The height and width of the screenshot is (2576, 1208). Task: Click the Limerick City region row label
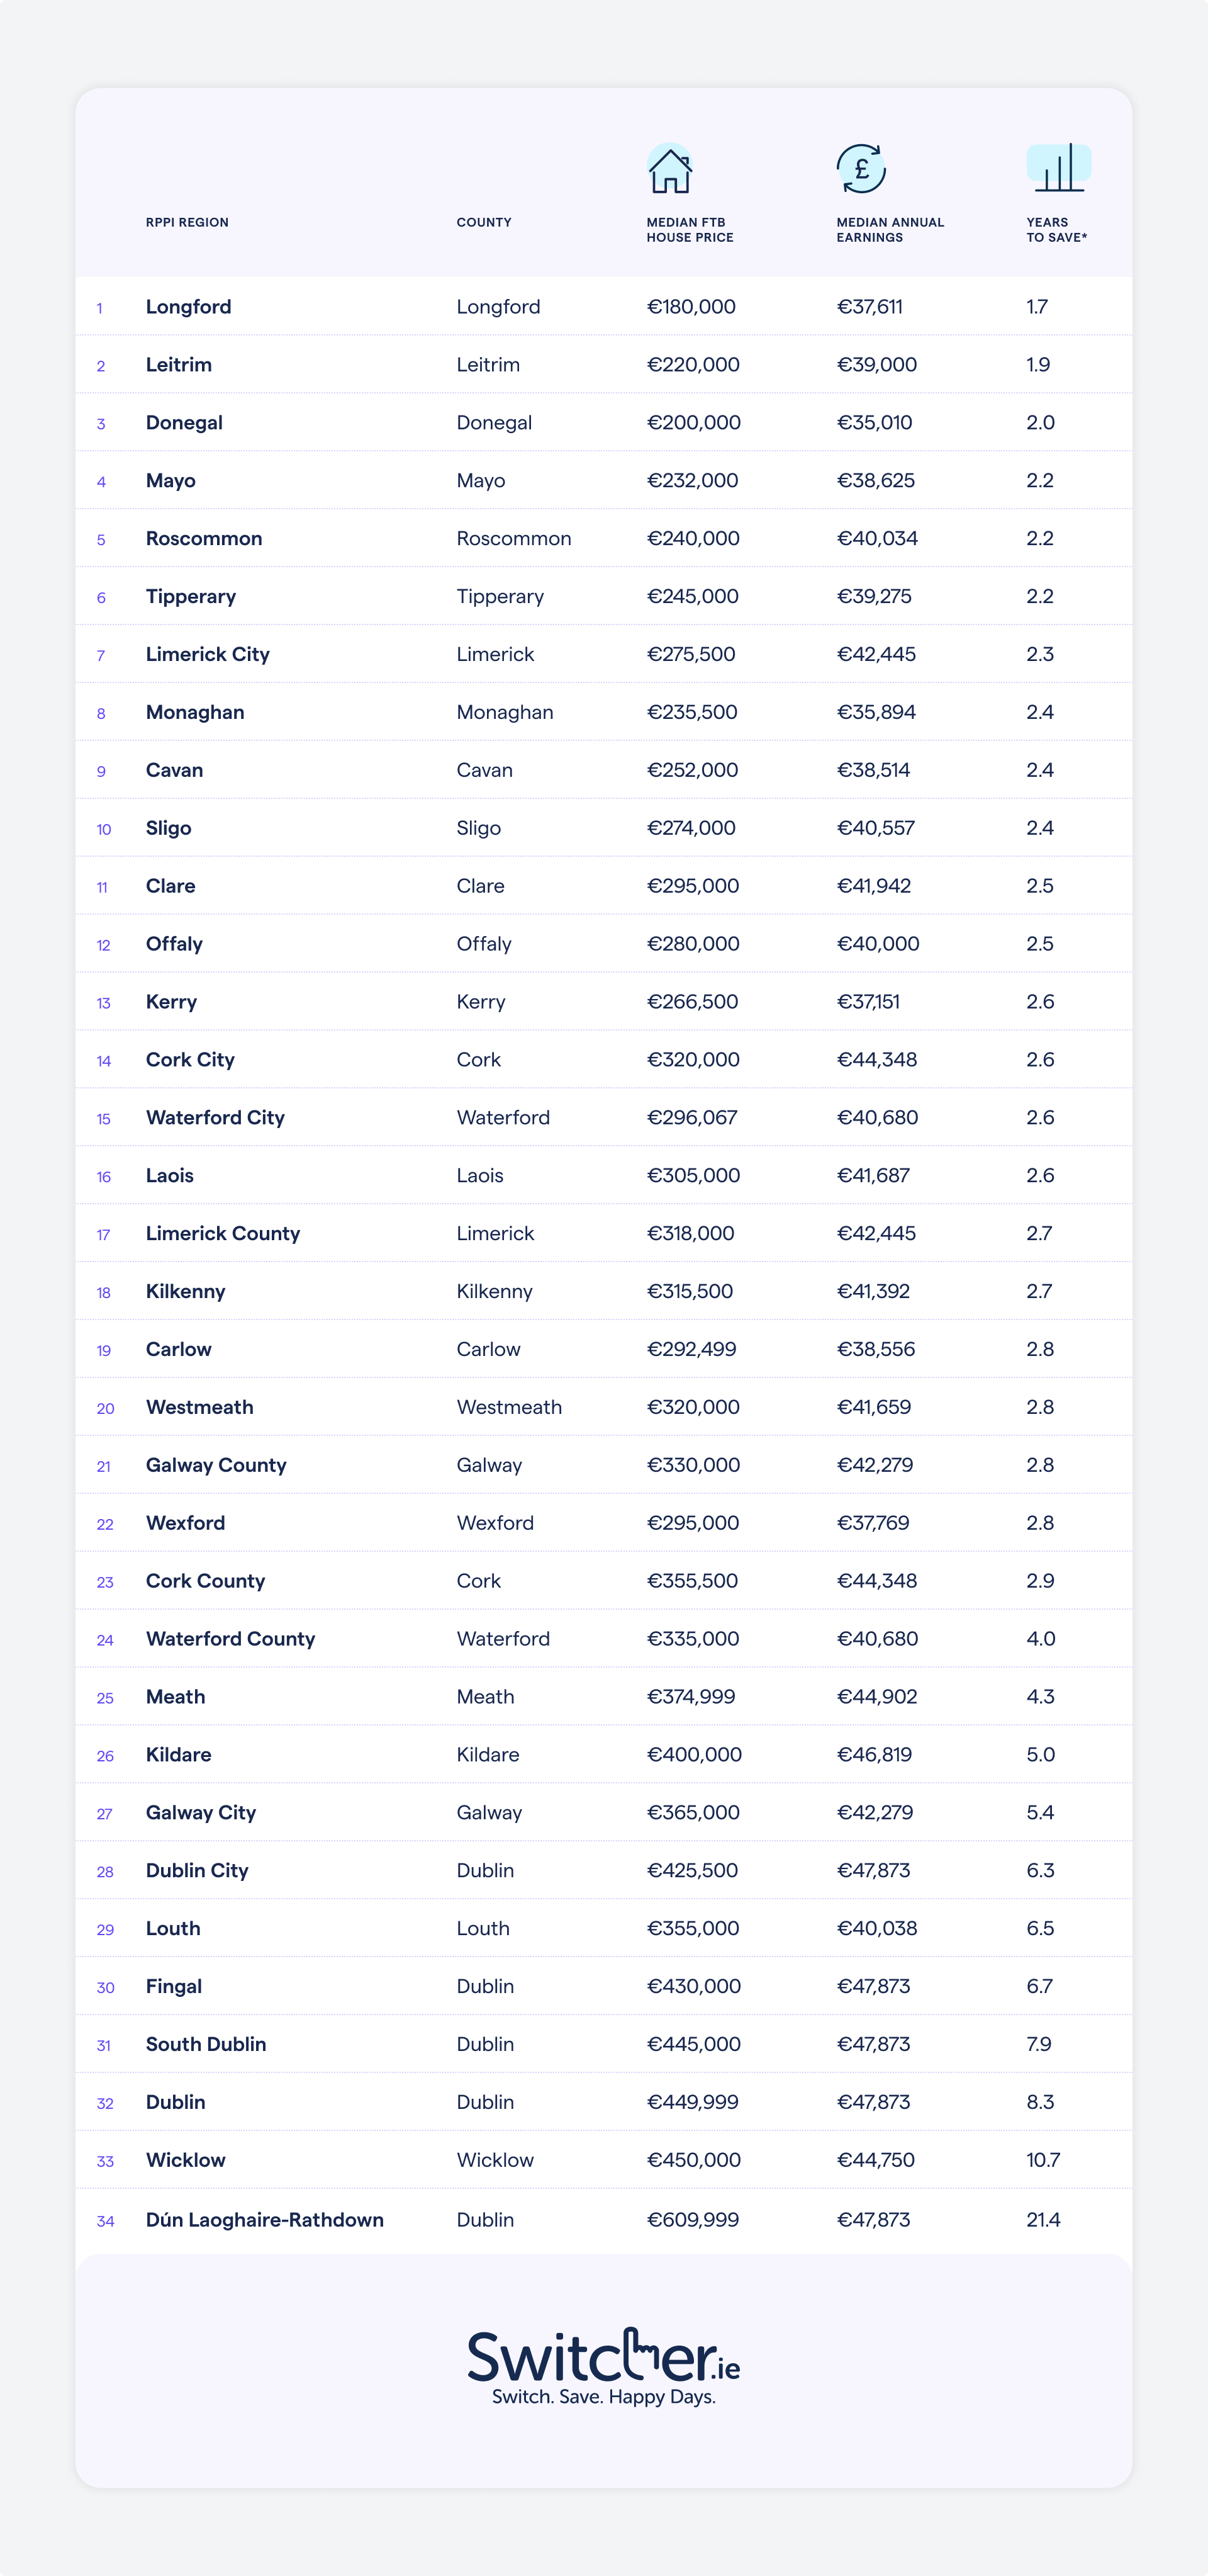point(207,654)
